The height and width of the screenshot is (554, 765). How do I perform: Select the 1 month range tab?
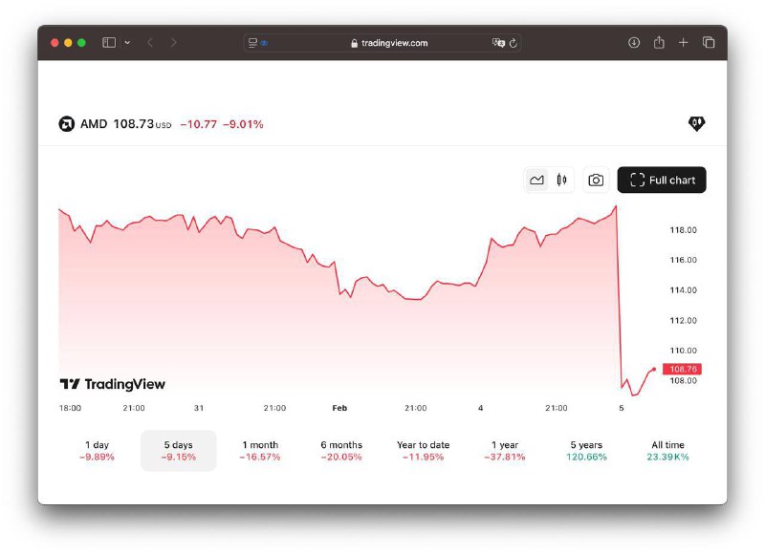tap(260, 451)
